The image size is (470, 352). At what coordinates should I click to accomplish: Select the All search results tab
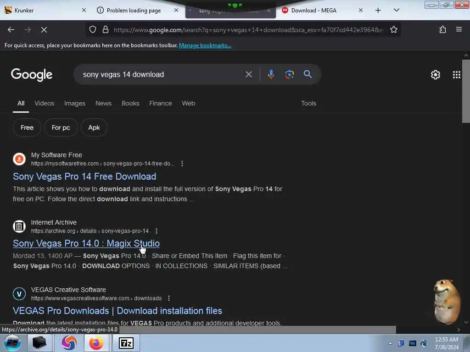coord(21,103)
